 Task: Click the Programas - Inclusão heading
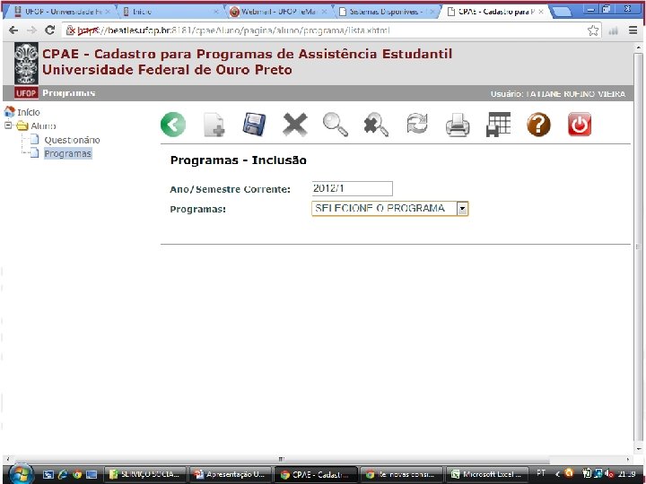[238, 160]
